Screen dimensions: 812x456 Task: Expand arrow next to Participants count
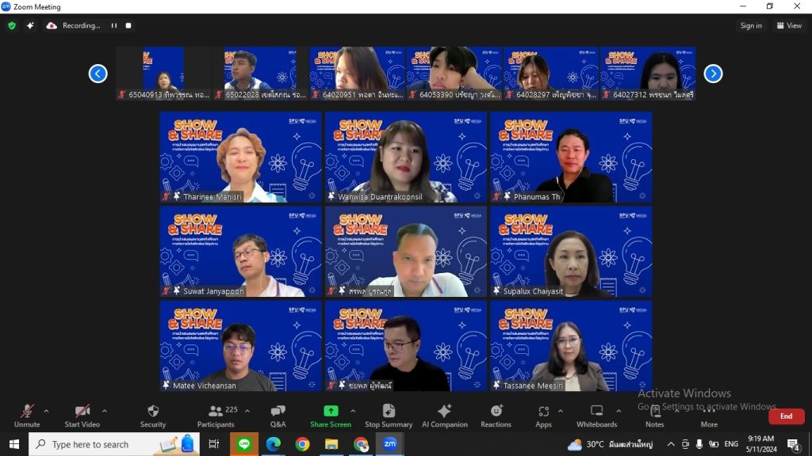pyautogui.click(x=247, y=411)
